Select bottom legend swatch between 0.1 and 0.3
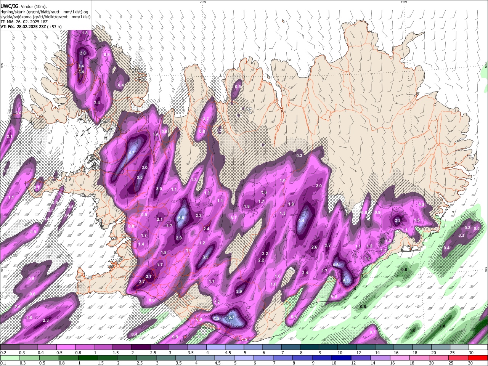 click(10, 358)
